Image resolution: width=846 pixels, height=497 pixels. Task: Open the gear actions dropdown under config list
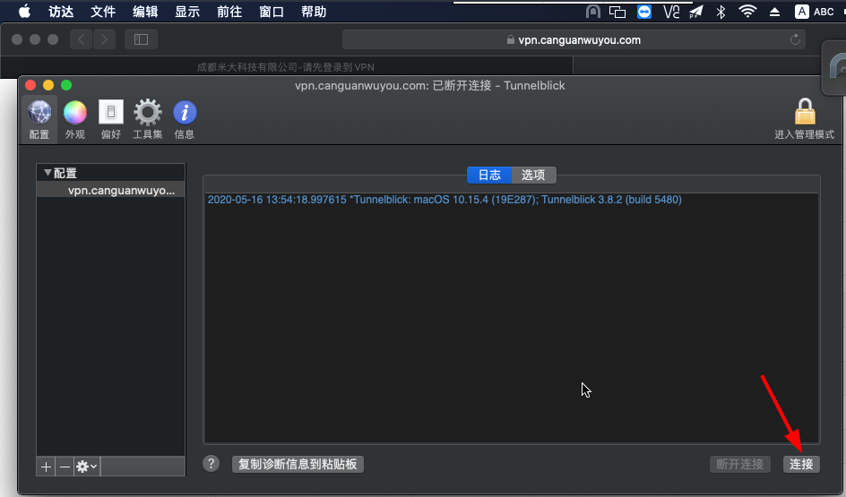pyautogui.click(x=86, y=467)
